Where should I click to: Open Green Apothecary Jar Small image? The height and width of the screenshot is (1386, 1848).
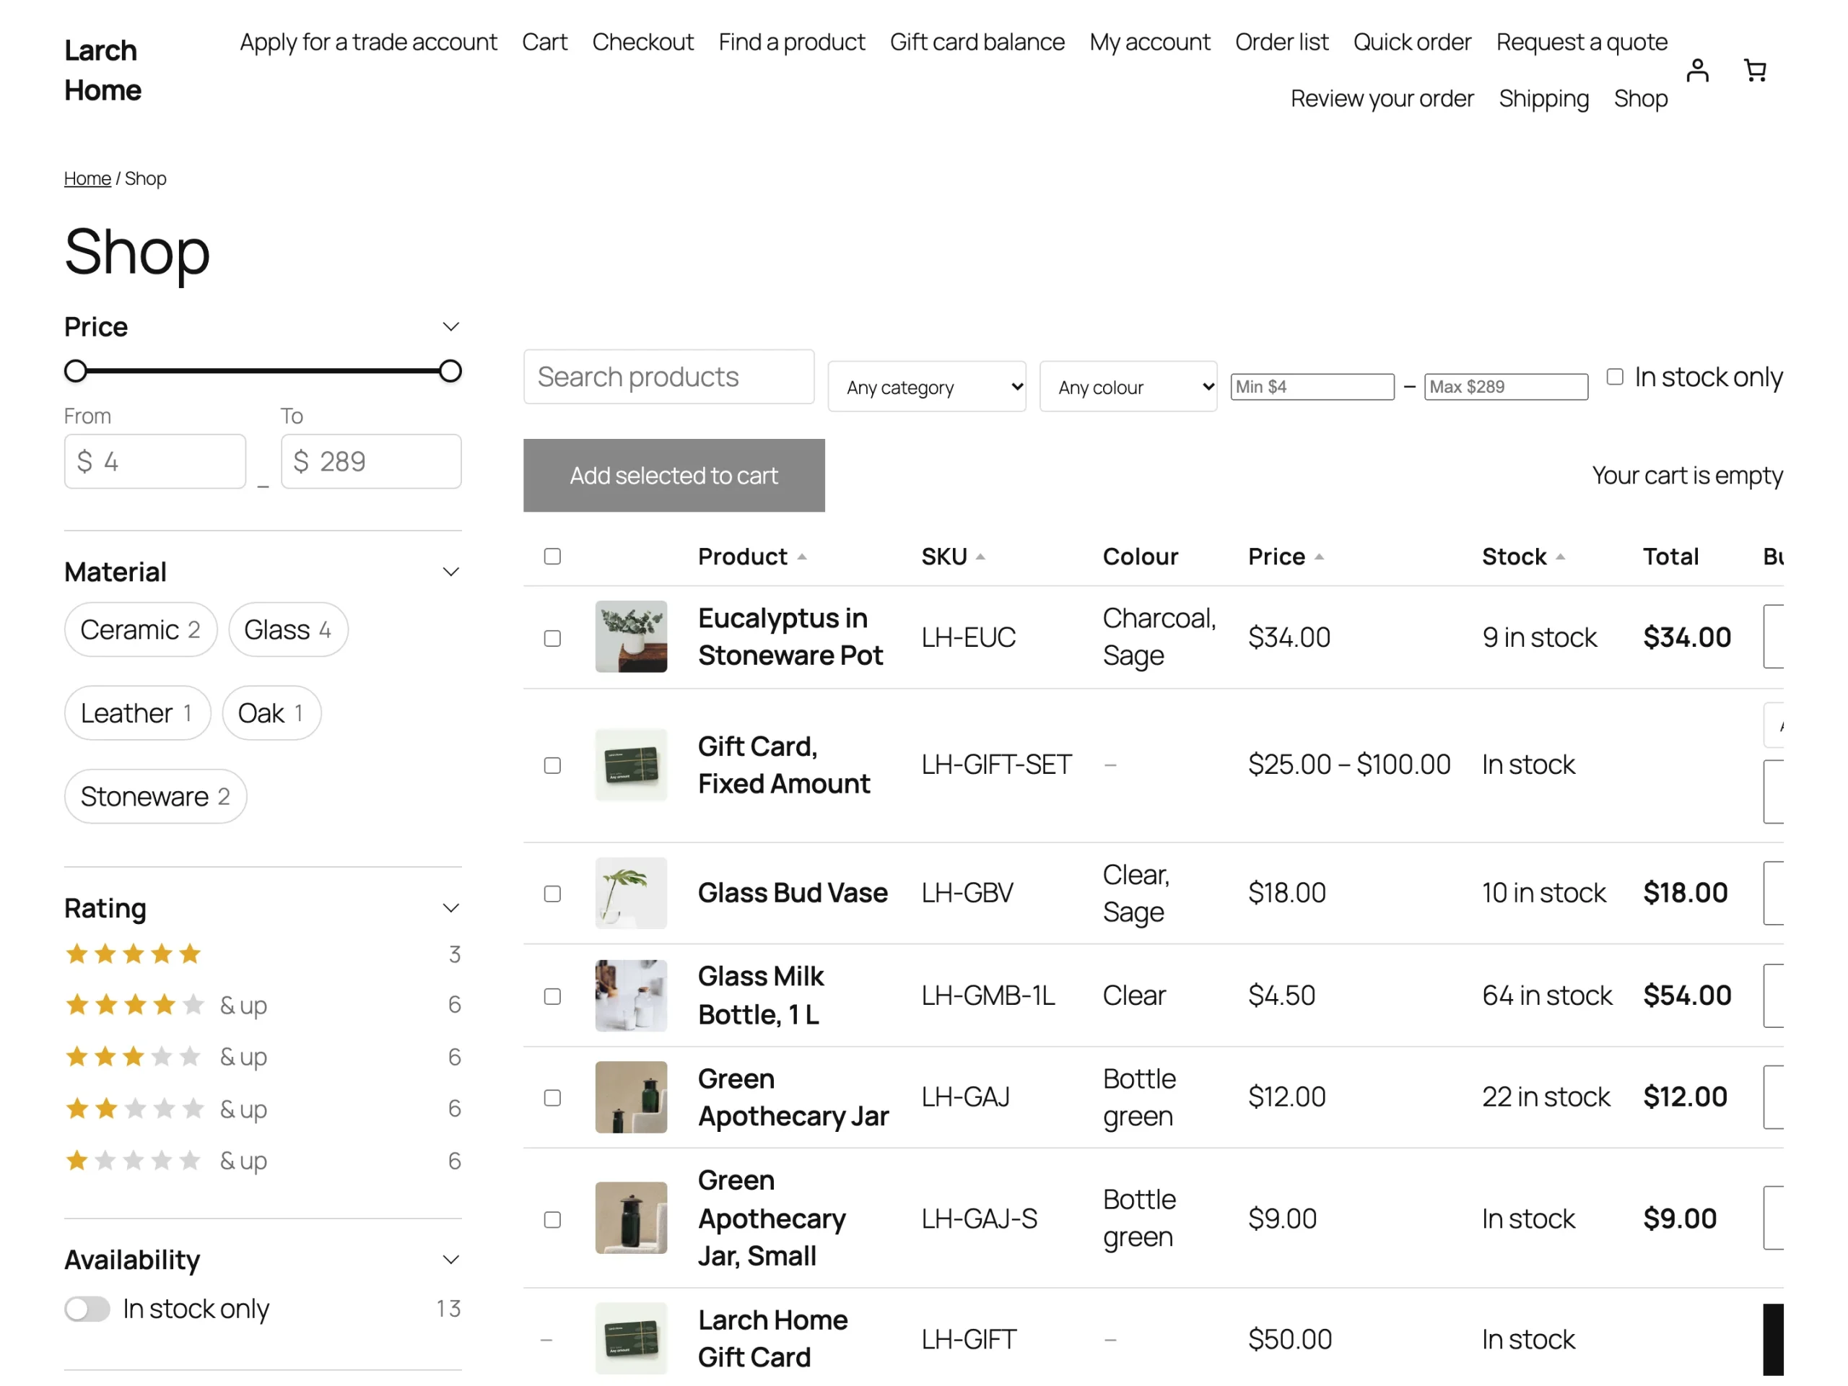[x=631, y=1217]
